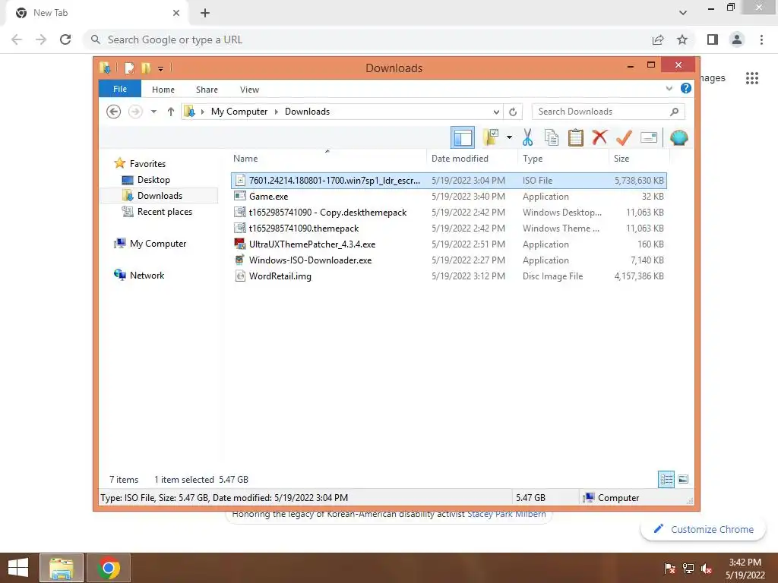The height and width of the screenshot is (583, 778).
Task: Open My Computer in the navigation pane
Action: click(158, 244)
